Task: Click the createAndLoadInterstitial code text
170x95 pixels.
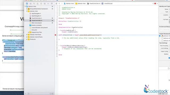Action: (90, 35)
